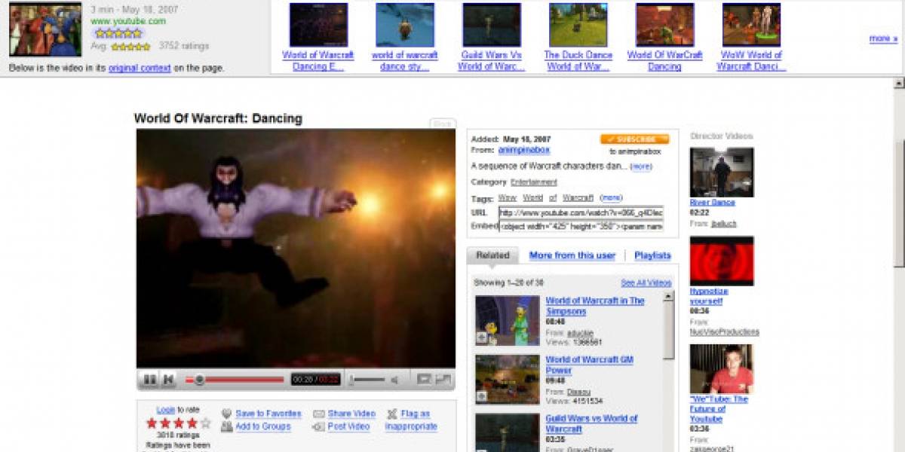Open Guild Wars Vs World of Warc... top link

[491, 60]
